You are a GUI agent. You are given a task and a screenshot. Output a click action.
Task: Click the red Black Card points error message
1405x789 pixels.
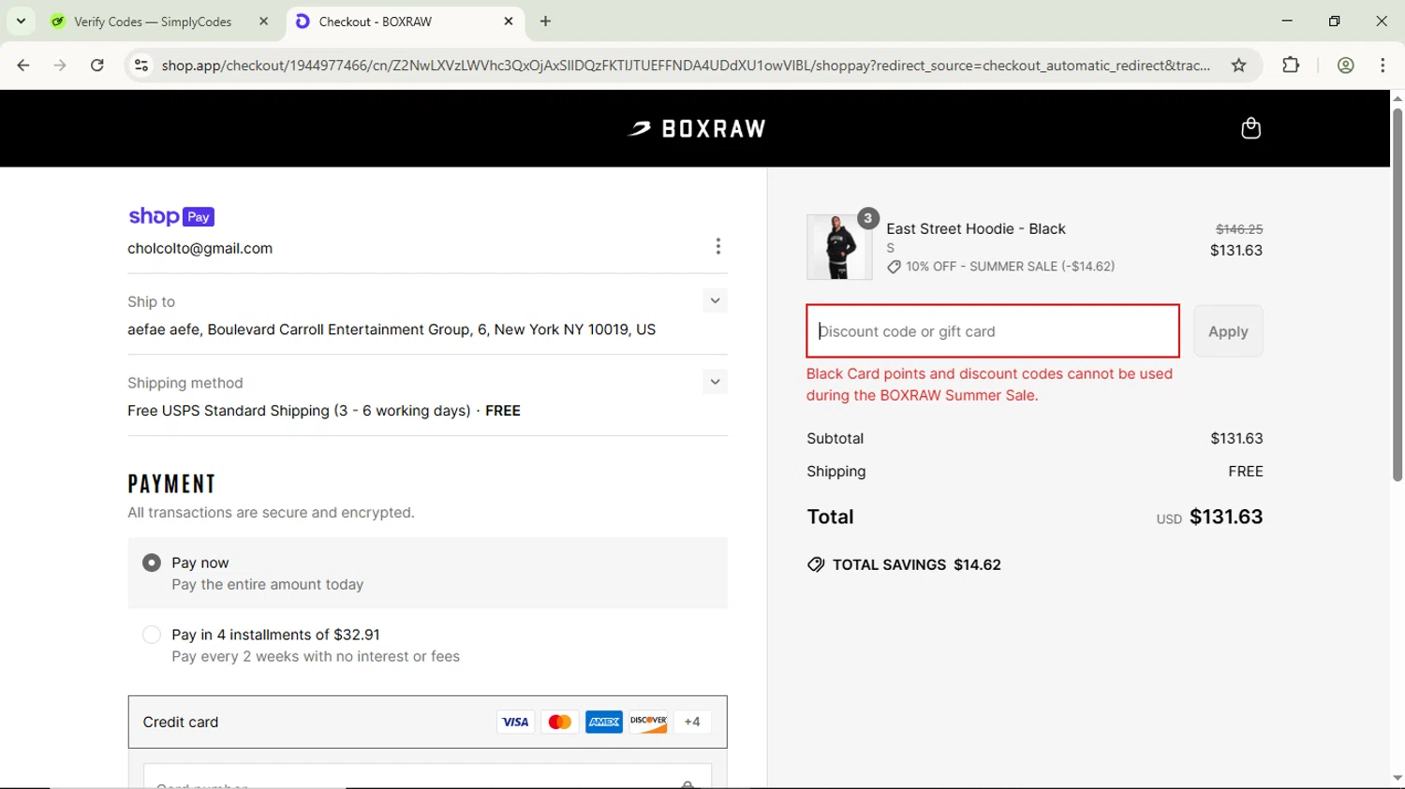click(989, 385)
